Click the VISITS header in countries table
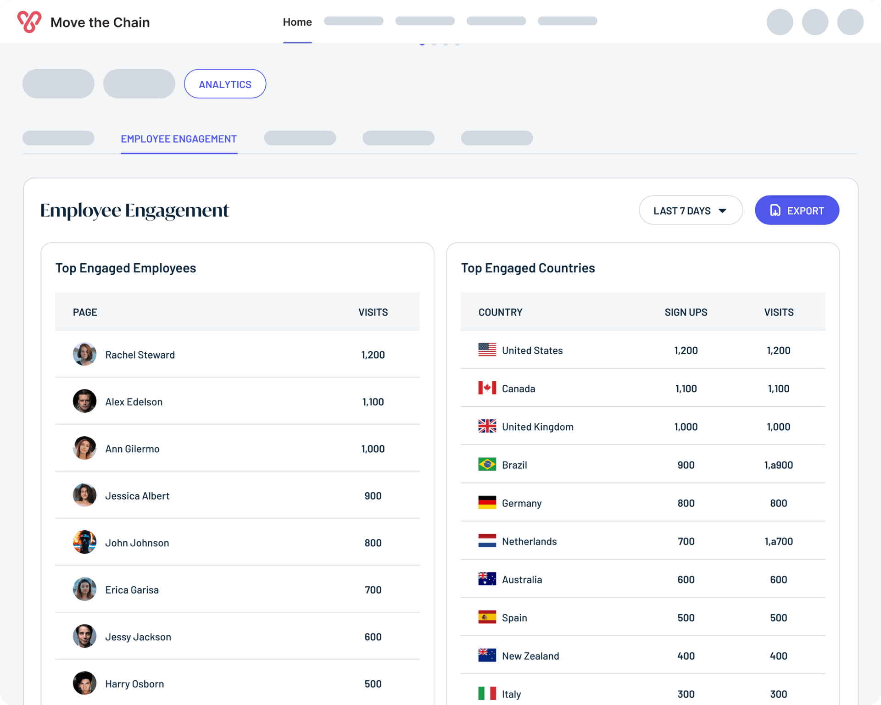 tap(779, 312)
